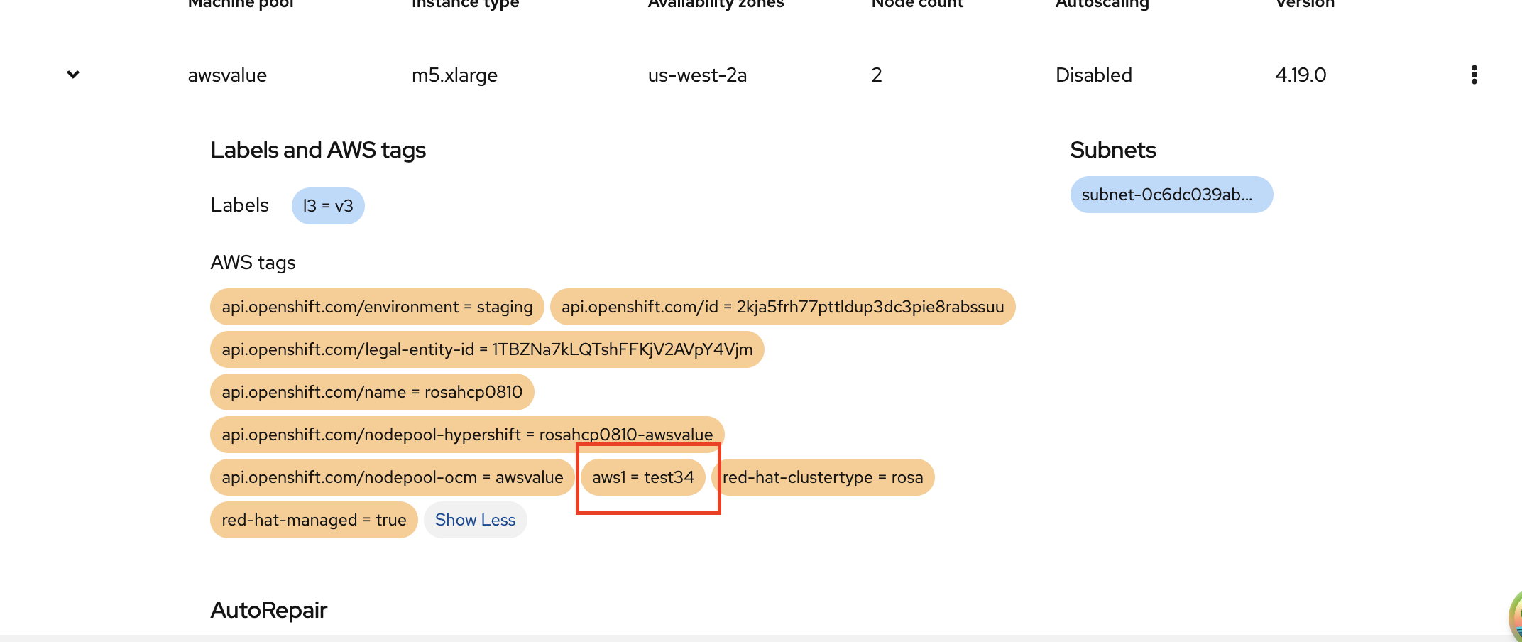Click the l3 = v3 label chip
Viewport: 1522px width, 642px height.
coord(328,206)
